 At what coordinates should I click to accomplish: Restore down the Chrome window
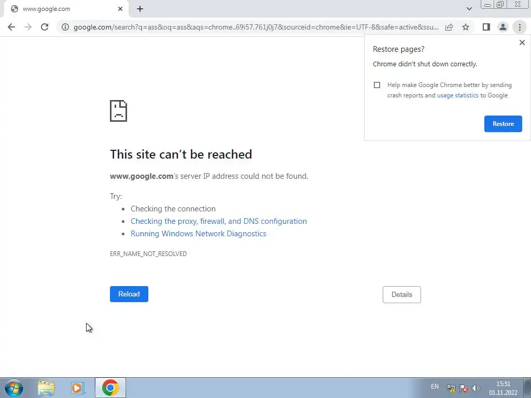point(500,5)
